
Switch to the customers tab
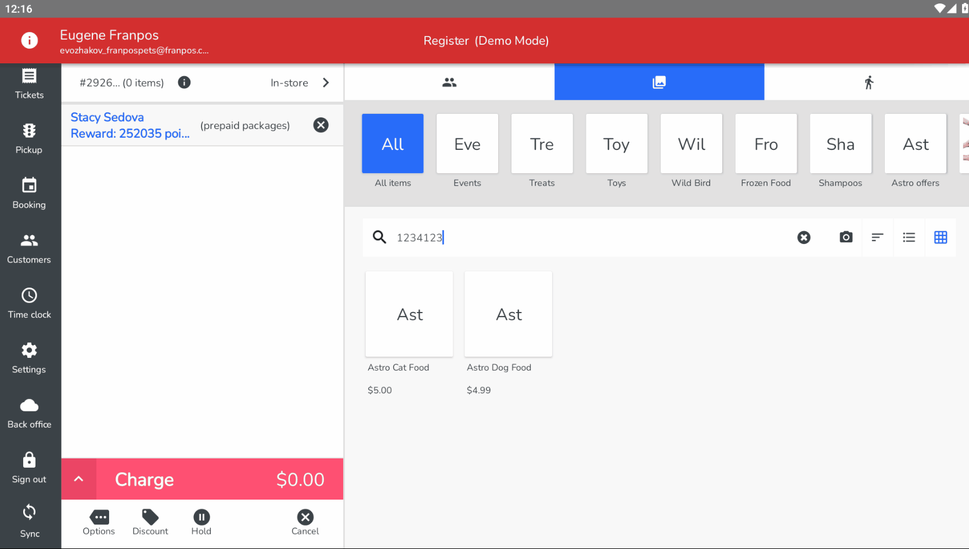[x=449, y=82]
